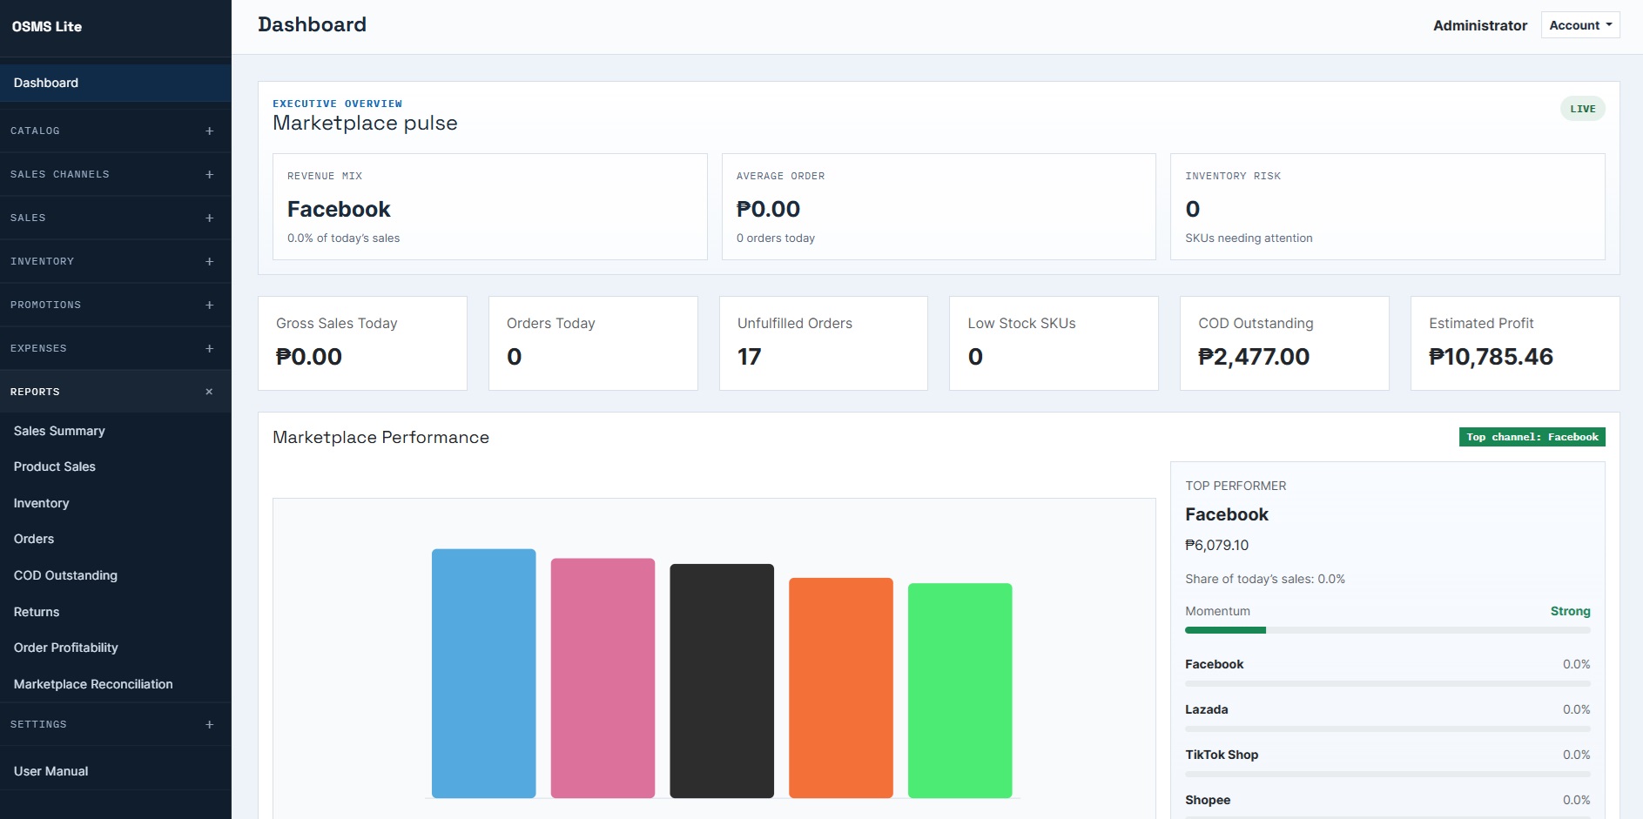Screen dimensions: 1643x819
Task: Expand the Expenses sidebar section
Action: (x=115, y=348)
